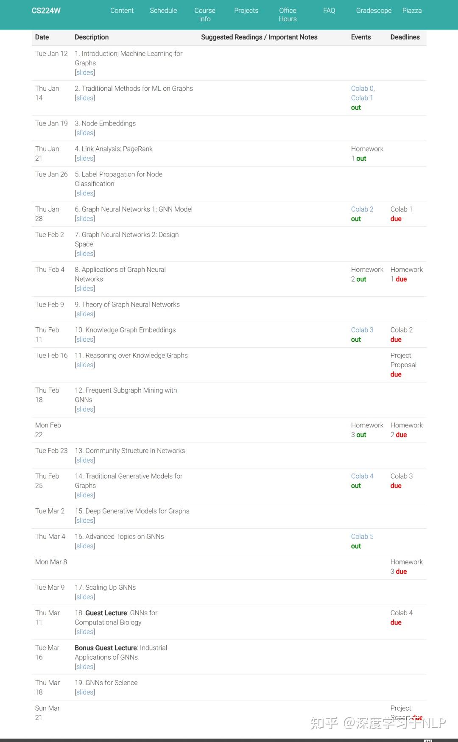Open the Colab 0 link

point(362,89)
